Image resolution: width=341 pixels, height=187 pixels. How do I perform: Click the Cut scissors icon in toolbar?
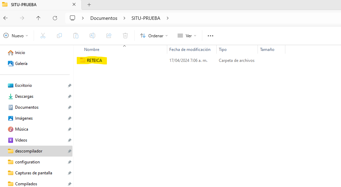point(43,36)
